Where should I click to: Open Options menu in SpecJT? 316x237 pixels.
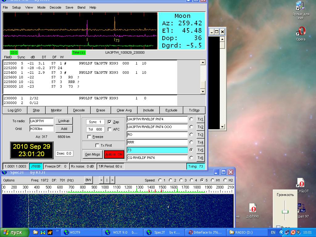(x=9, y=180)
